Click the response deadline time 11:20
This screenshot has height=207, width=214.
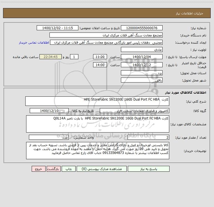pos(100,57)
